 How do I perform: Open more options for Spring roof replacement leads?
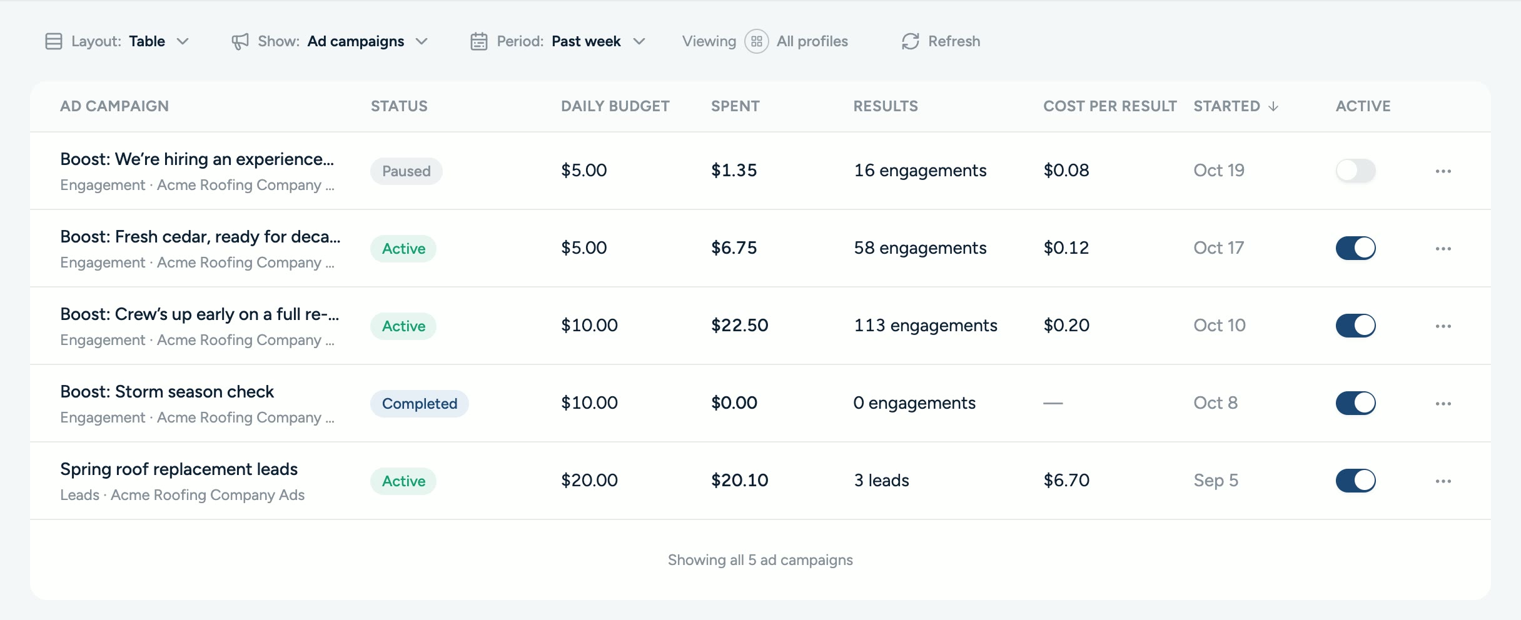point(1443,481)
